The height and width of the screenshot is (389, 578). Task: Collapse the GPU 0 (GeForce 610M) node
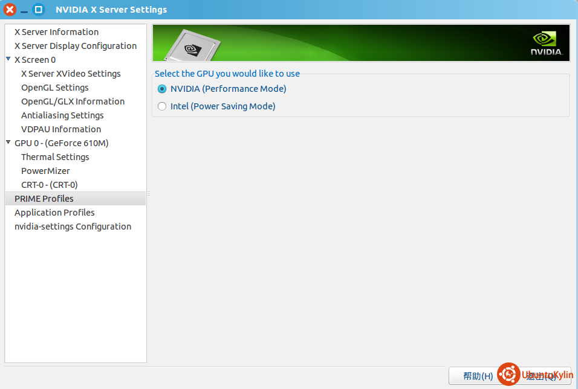coord(8,142)
